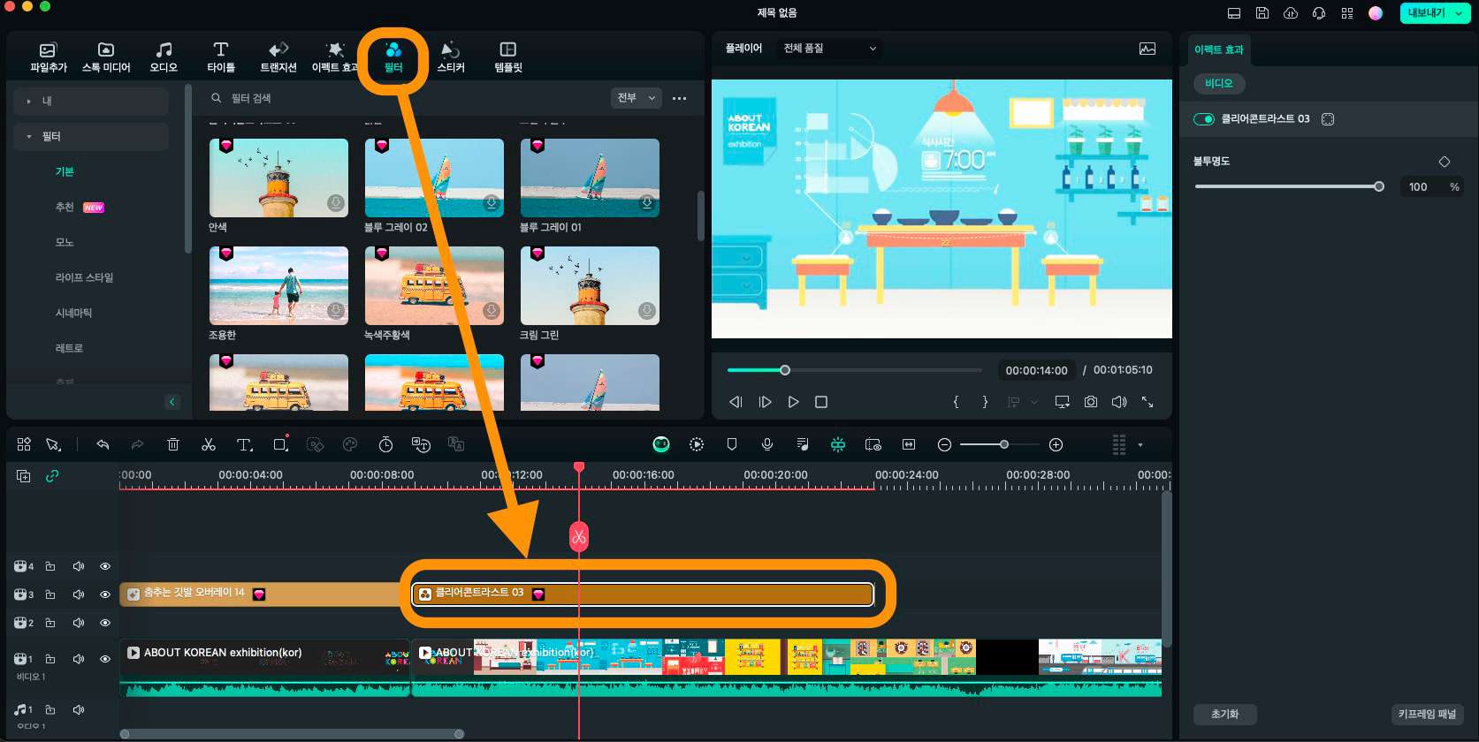The width and height of the screenshot is (1479, 742).
Task: Open the 내보내기 export dropdown arrow
Action: point(1459,13)
